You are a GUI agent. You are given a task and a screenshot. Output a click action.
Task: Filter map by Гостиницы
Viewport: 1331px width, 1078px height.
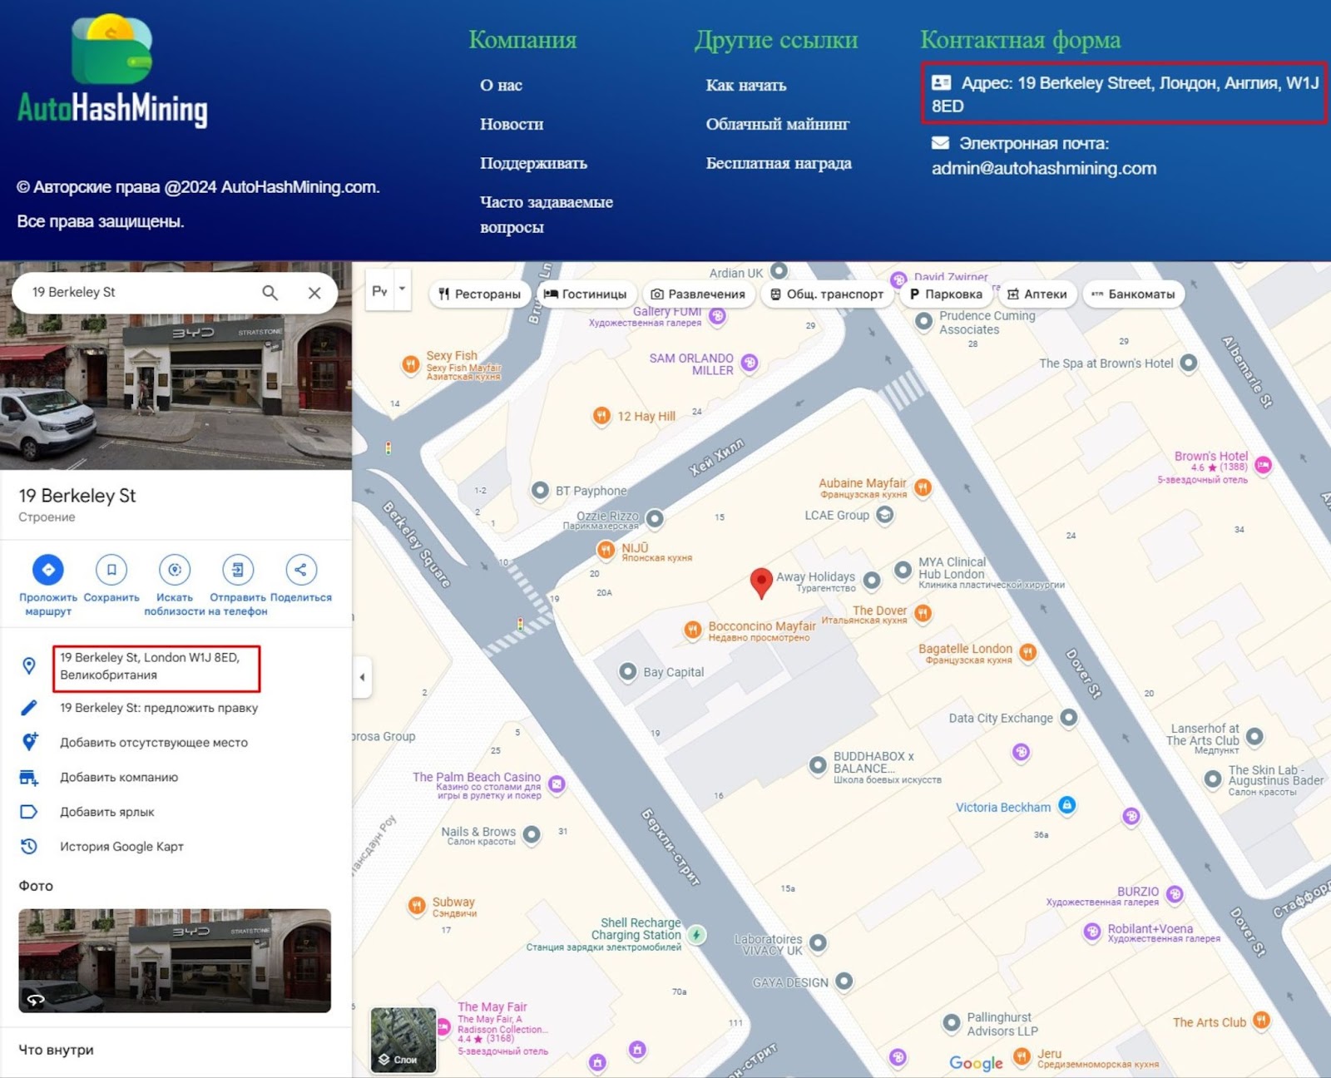[586, 294]
